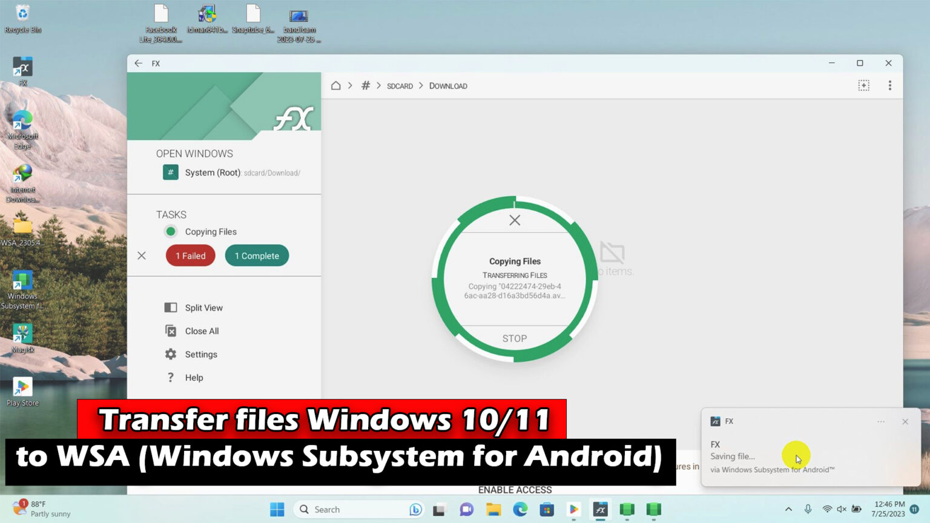Open Help using the question mark icon

pos(171,377)
